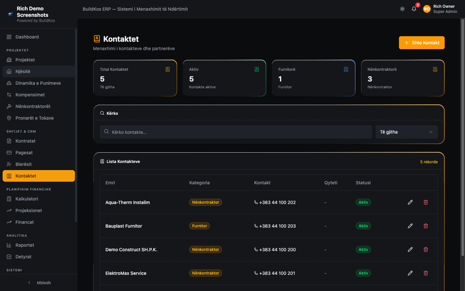Viewport: 465px width, 291px height.
Task: Open Pronarët e Tokave
Action: tap(39, 118)
